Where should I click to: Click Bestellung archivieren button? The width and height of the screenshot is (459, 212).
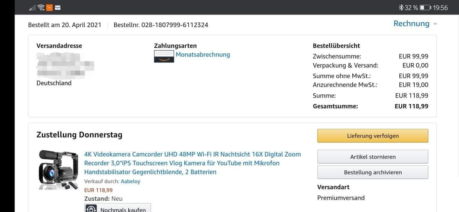[373, 172]
